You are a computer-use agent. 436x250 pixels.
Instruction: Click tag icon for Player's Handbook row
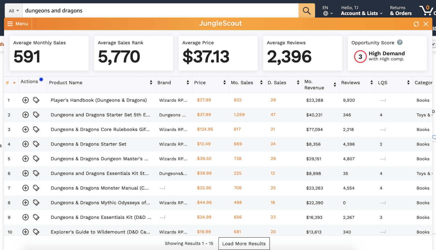pyautogui.click(x=36, y=100)
